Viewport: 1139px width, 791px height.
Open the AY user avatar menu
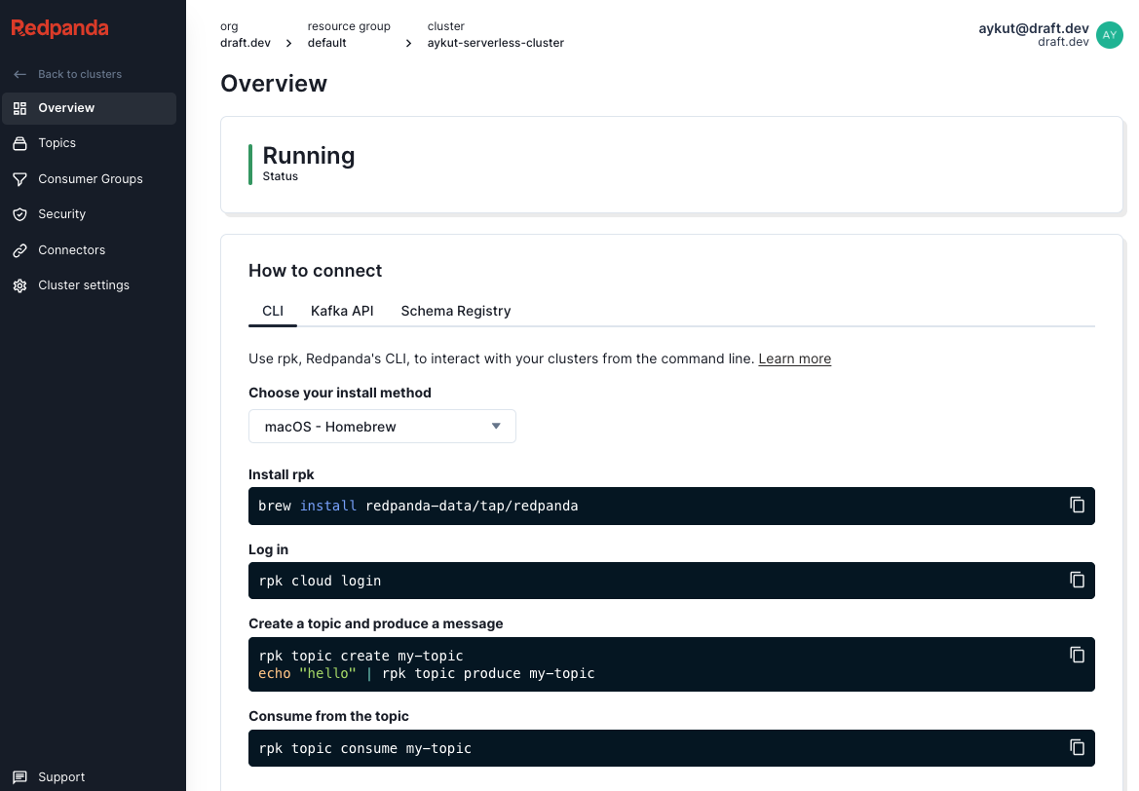(x=1109, y=35)
